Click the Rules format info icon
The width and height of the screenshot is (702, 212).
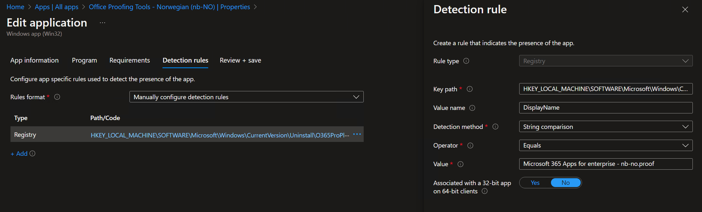coord(57,97)
